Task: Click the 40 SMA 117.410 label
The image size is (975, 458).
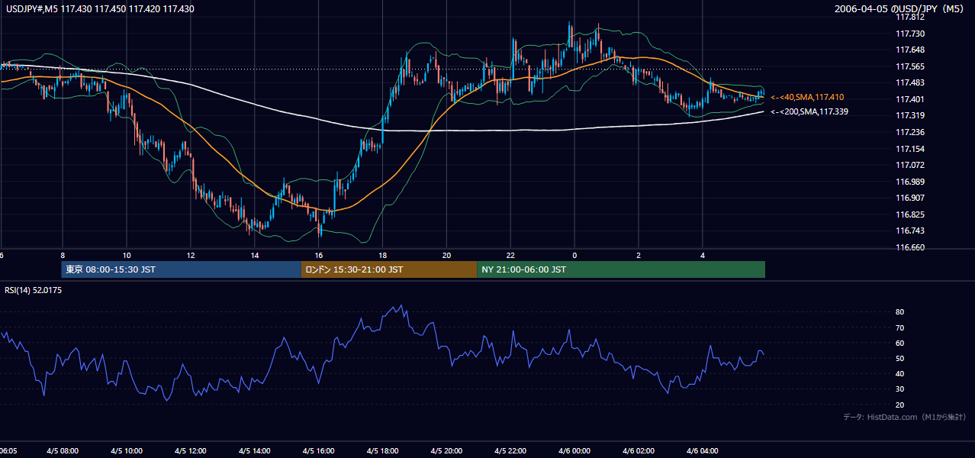Action: pyautogui.click(x=807, y=97)
